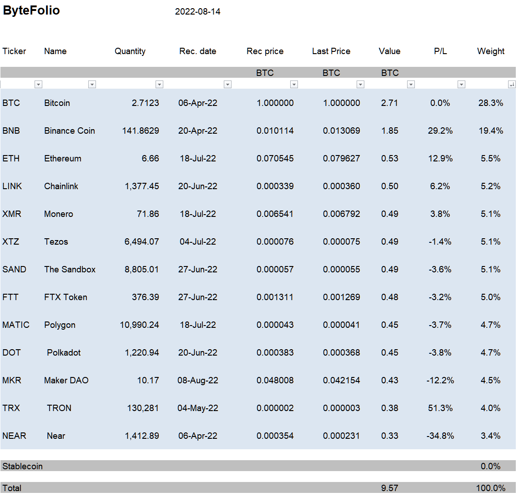This screenshot has height=502, width=519.
Task: Click the Value column header
Action: (x=389, y=51)
